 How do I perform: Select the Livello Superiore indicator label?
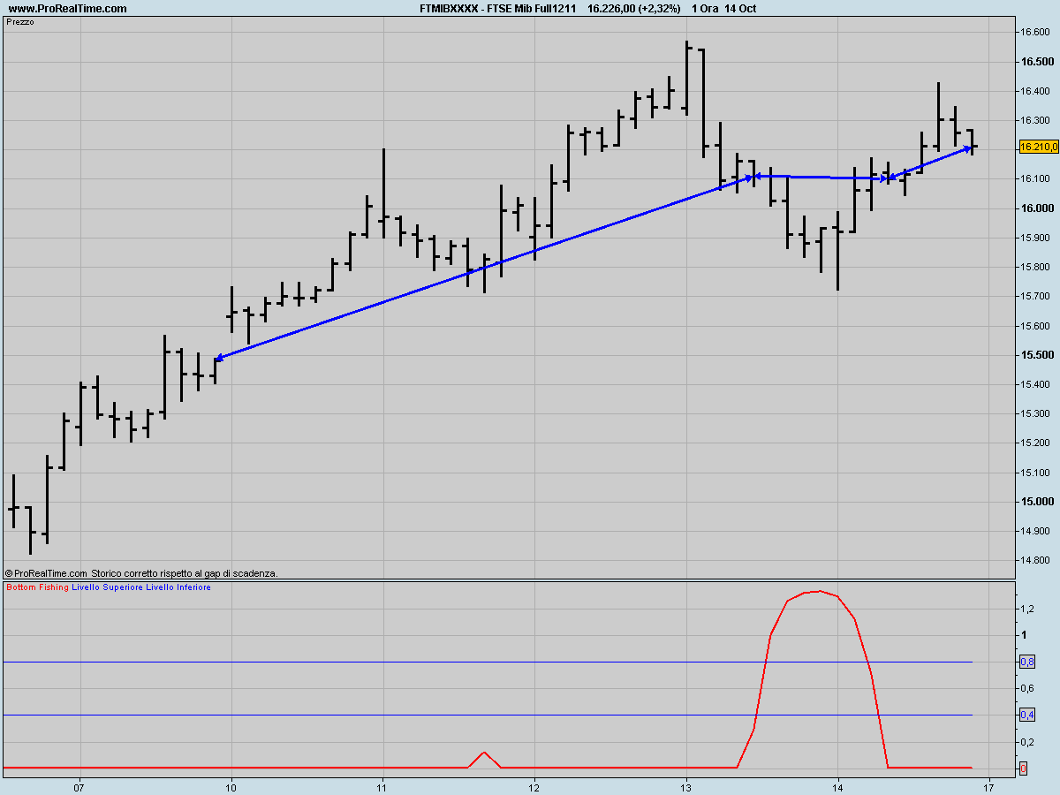pyautogui.click(x=107, y=587)
